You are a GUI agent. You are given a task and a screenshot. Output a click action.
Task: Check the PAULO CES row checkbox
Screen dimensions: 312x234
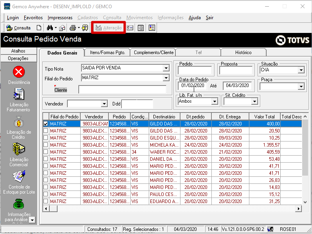point(46,194)
